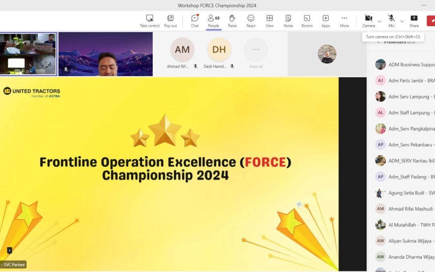Click the purple mountain background video tile
Viewport: 435px width, 272px height.
[x=106, y=54]
